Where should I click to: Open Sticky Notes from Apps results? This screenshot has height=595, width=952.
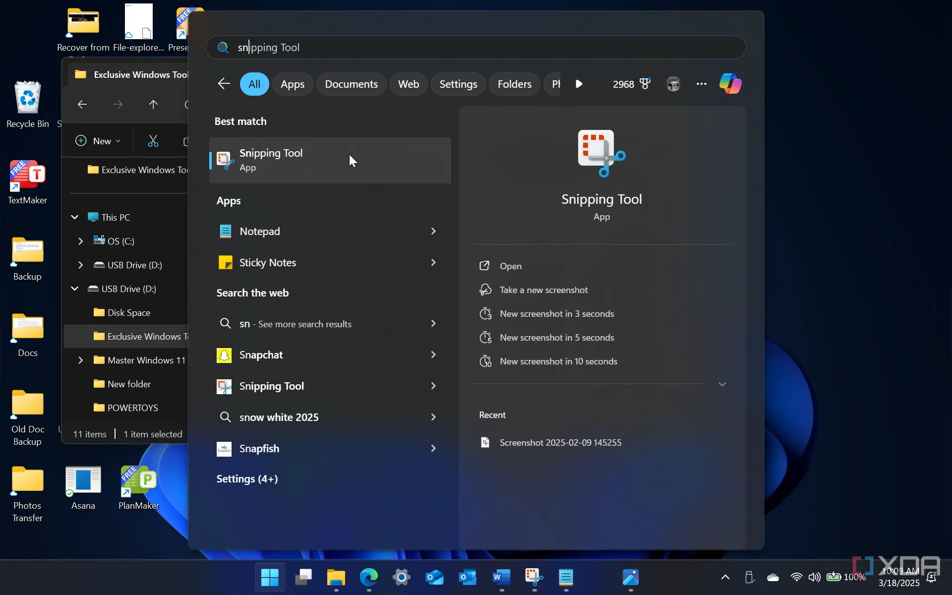tap(330, 262)
